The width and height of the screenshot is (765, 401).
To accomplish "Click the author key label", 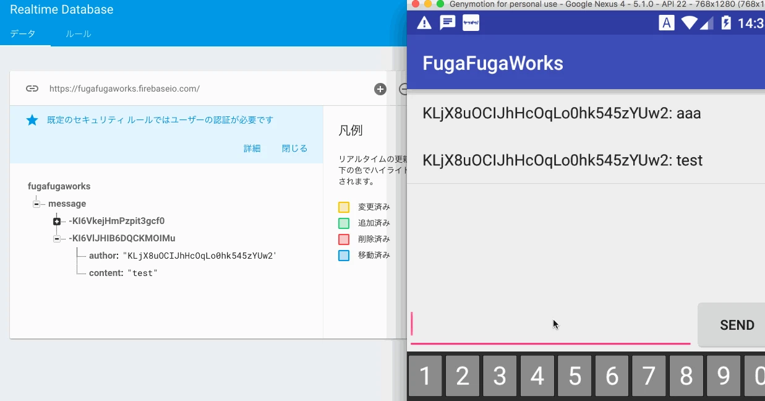I will (103, 256).
